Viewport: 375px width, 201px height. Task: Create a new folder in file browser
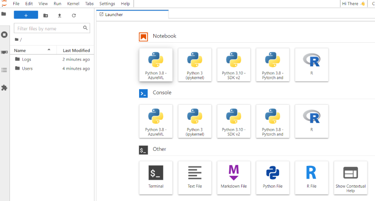tap(46, 16)
